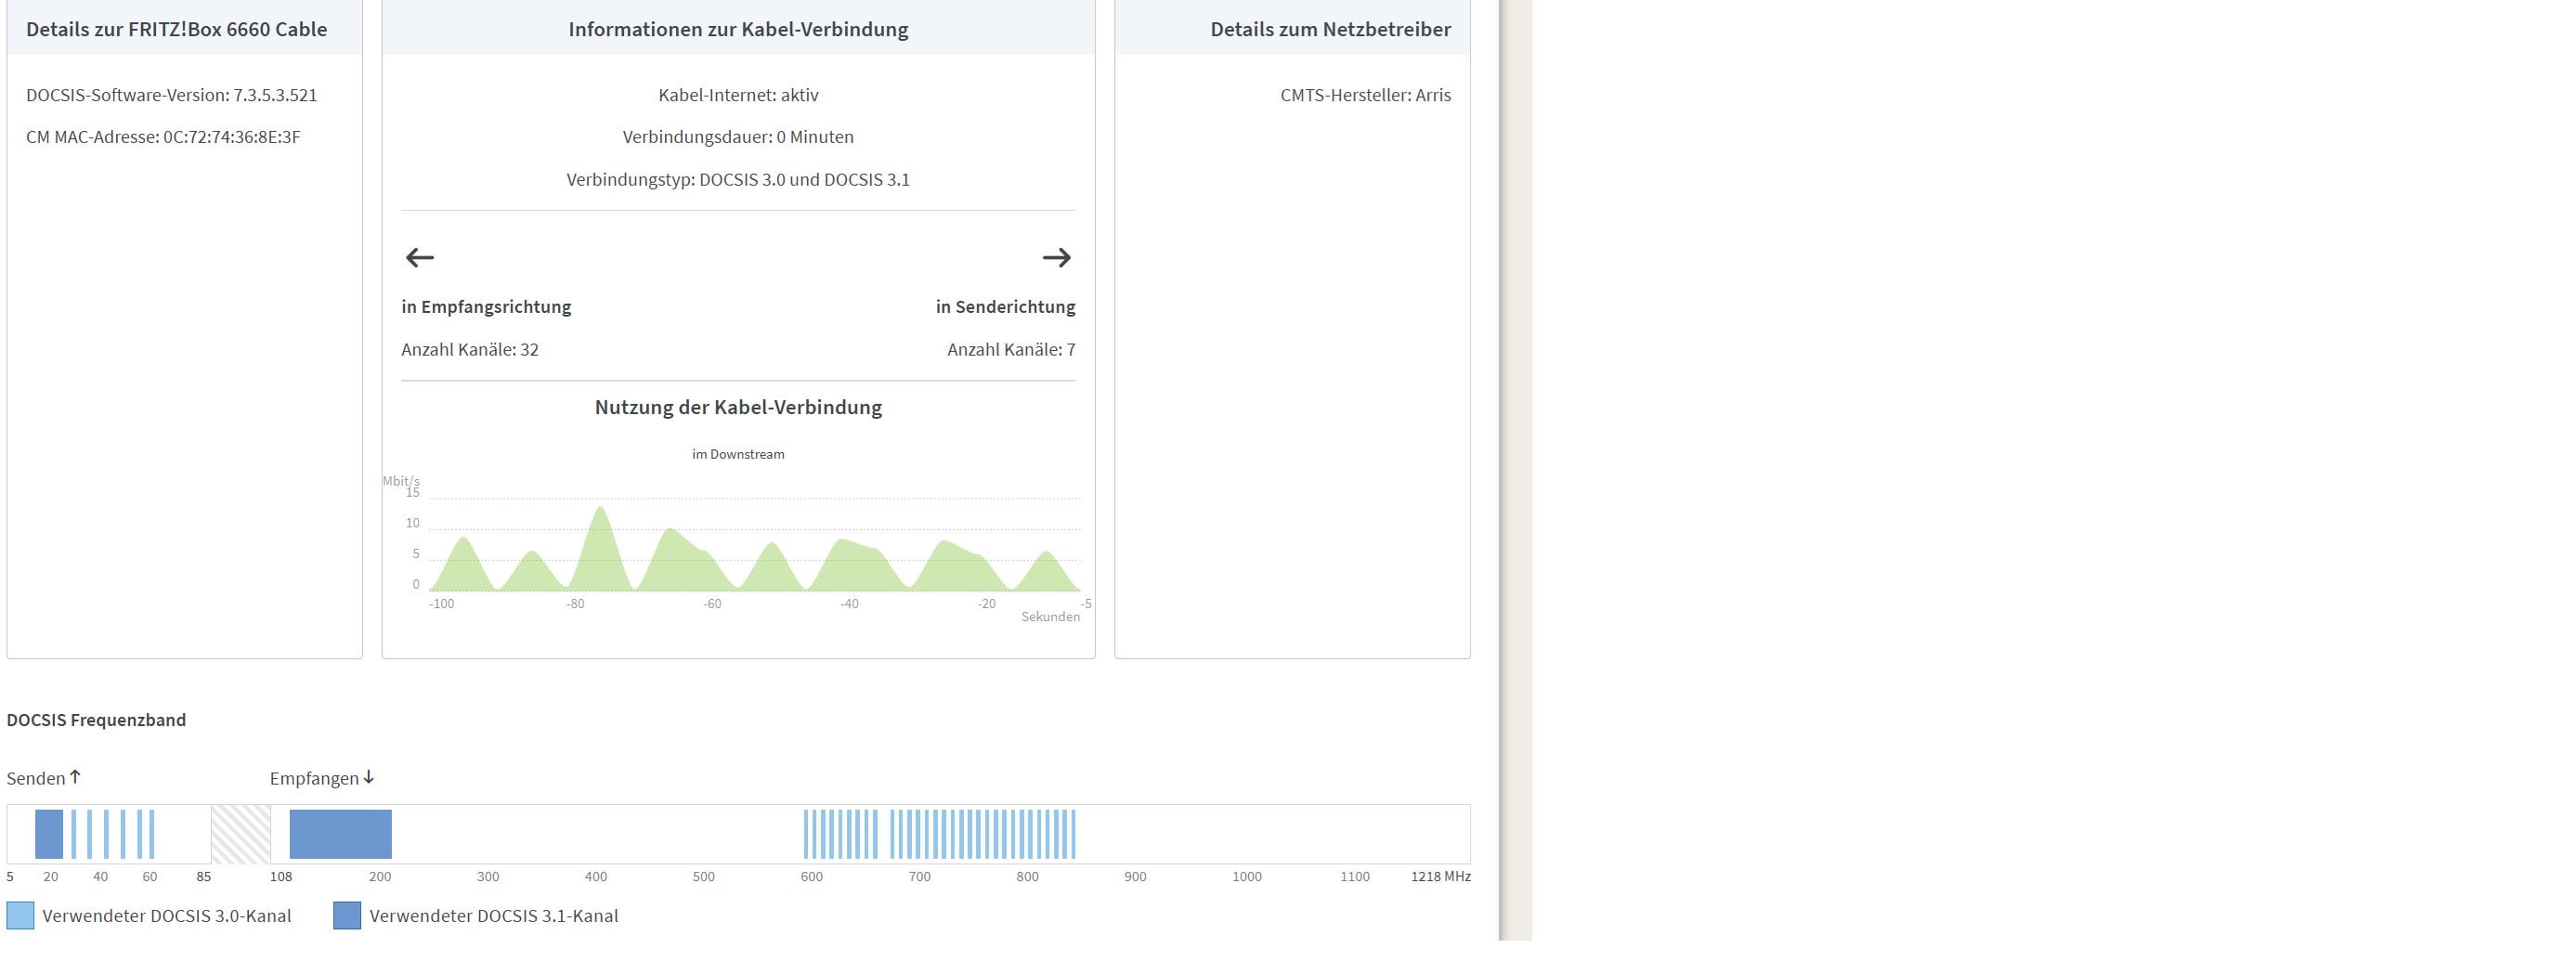
Task: Click the 1218 MHz label on the frequency axis
Action: [1441, 877]
